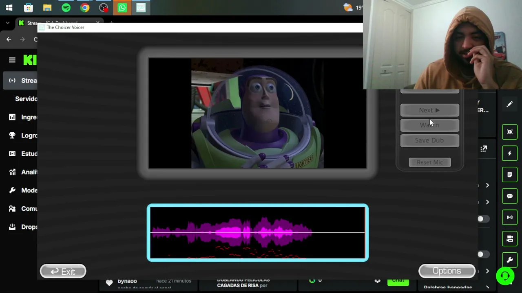Click the lightning bolt icon in Kick right rail
Screen dimensions: 522x293
point(510,153)
